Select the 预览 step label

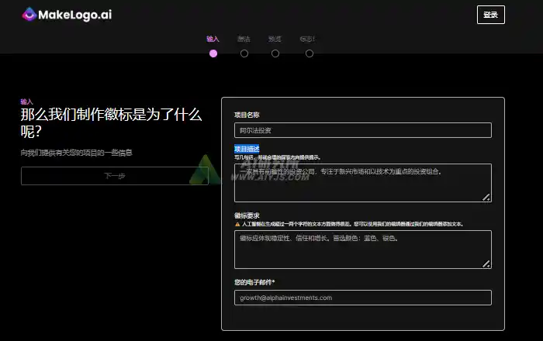[x=275, y=39]
